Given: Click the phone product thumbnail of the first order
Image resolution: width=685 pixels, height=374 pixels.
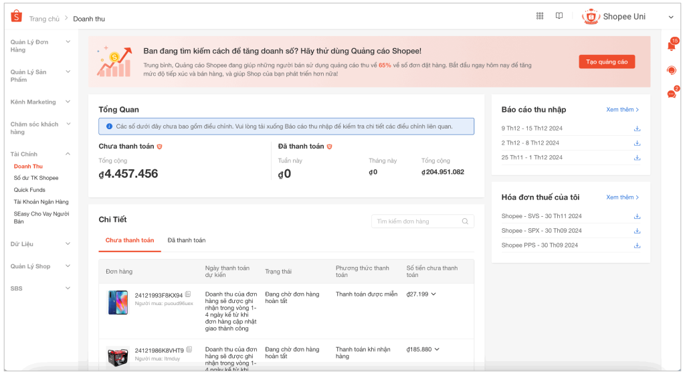Looking at the screenshot, I should (x=118, y=302).
